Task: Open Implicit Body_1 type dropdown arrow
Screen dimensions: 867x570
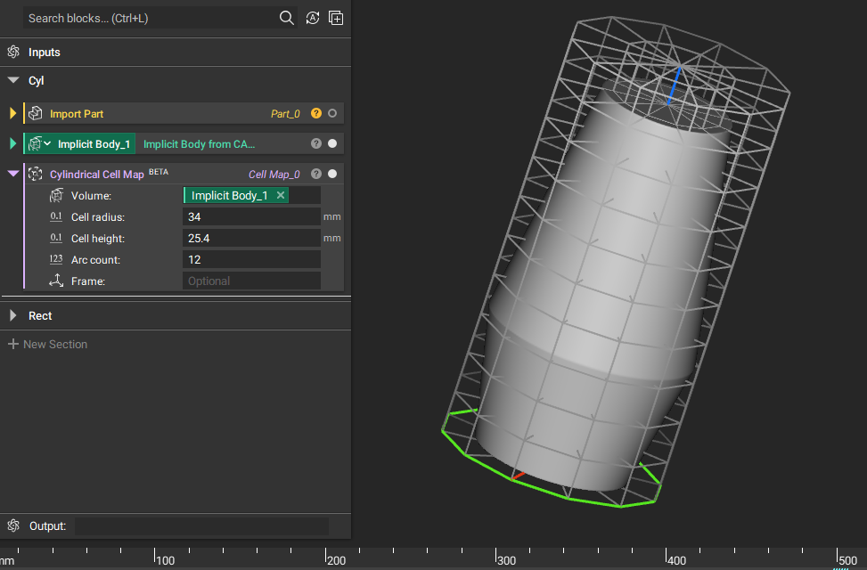Action: coord(47,143)
